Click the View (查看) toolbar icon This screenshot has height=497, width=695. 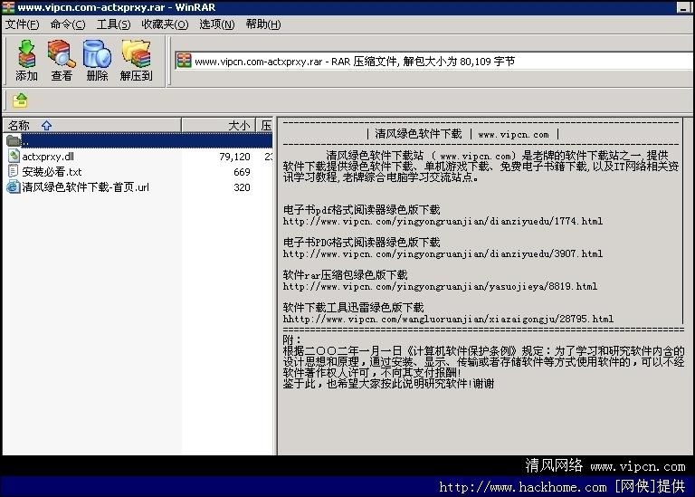point(62,61)
